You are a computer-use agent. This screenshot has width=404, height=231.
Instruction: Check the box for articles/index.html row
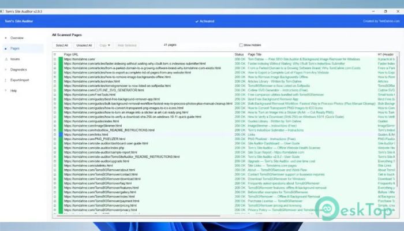(x=55, y=81)
